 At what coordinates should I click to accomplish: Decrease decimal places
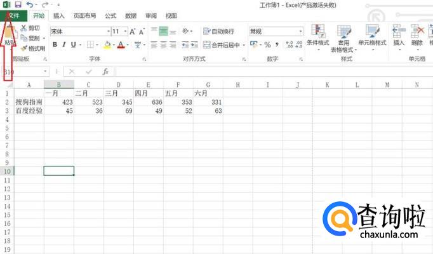[x=299, y=44]
